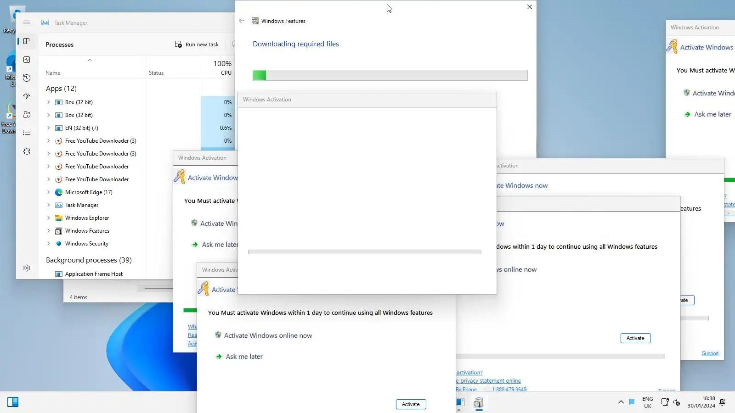
Task: Select the Processes page icon in the sidebar
Action: click(x=27, y=41)
